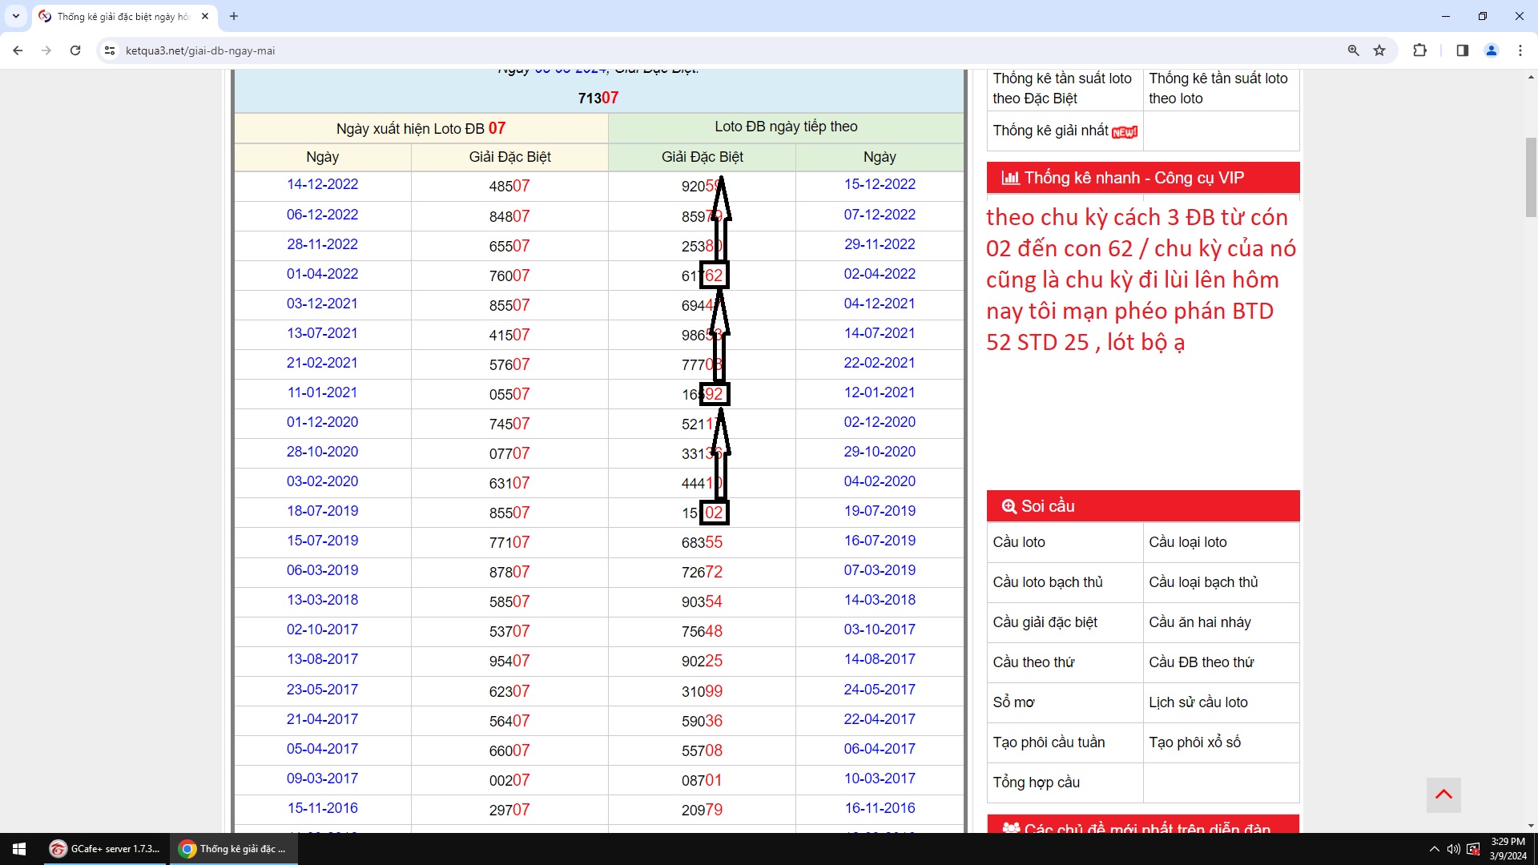
Task: Open the 14-12-2022 date link
Action: pos(322,184)
